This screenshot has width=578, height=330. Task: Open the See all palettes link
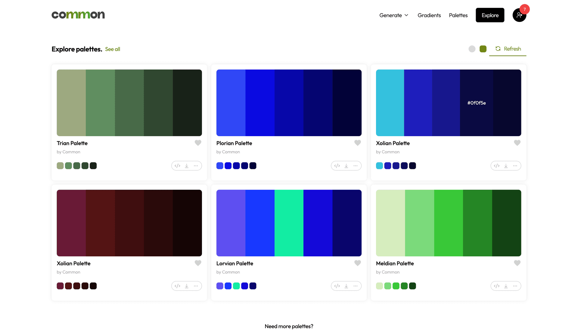point(112,49)
